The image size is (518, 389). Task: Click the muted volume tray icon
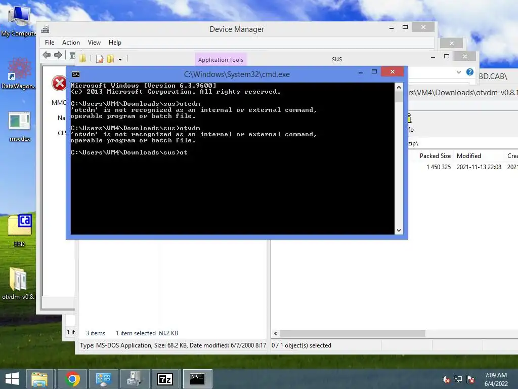coord(446,379)
